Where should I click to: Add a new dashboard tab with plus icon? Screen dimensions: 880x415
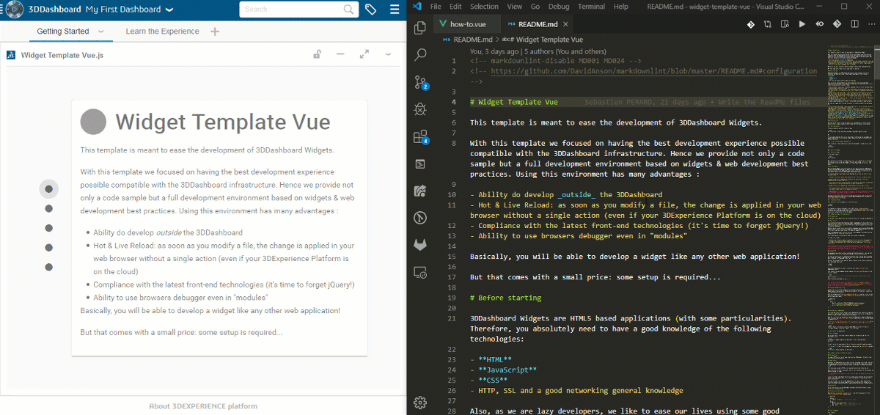pyautogui.click(x=215, y=32)
